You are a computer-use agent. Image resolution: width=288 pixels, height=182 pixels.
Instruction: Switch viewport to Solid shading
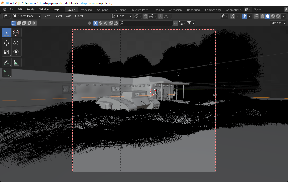click(268, 16)
